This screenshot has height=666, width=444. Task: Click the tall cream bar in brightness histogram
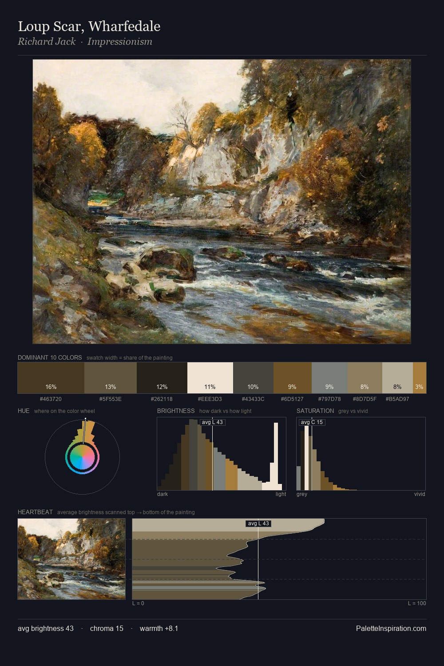(276, 456)
